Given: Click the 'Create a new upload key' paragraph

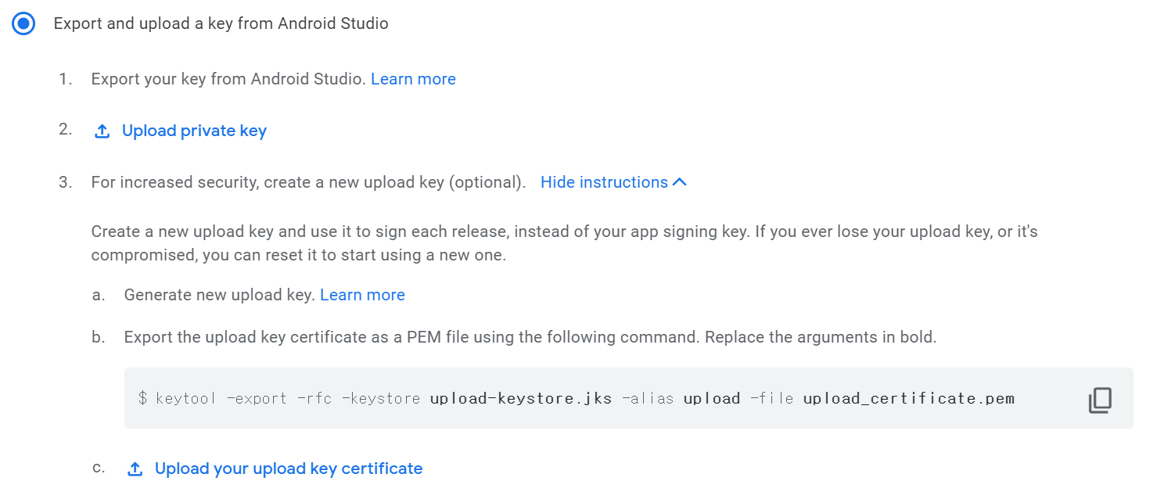Looking at the screenshot, I should click(x=564, y=243).
